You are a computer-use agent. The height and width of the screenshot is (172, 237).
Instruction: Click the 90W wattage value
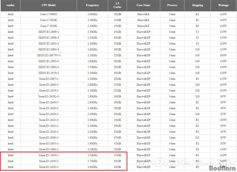tap(224, 102)
